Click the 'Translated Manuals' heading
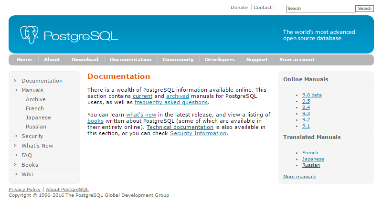 click(312, 137)
